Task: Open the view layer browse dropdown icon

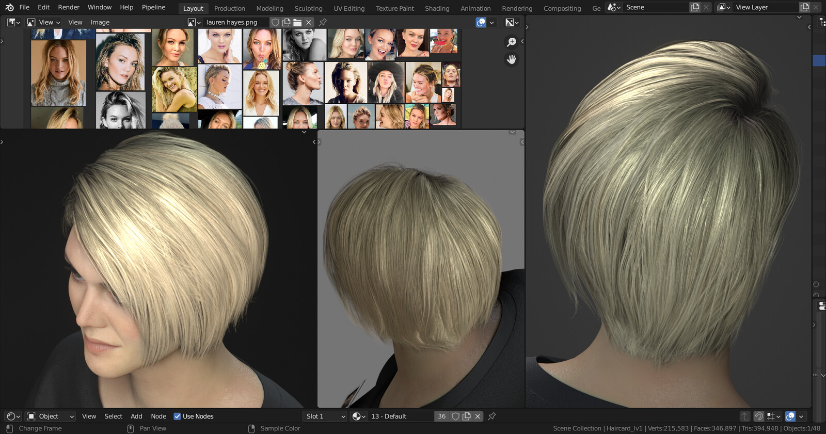Action: (x=724, y=7)
